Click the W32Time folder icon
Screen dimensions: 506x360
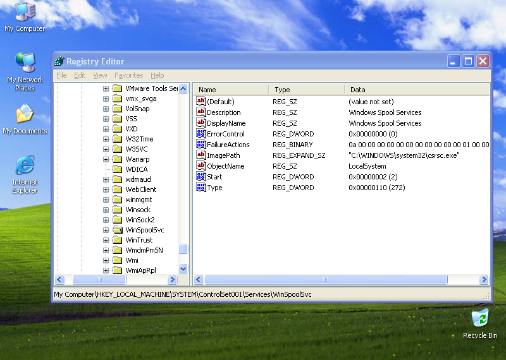click(x=118, y=139)
